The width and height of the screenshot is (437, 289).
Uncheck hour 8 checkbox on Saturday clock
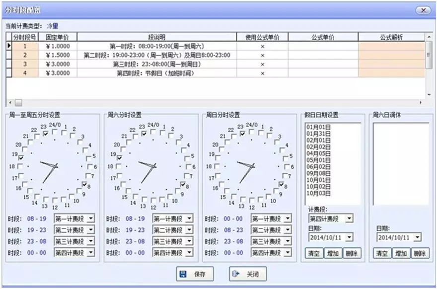coord(183,185)
